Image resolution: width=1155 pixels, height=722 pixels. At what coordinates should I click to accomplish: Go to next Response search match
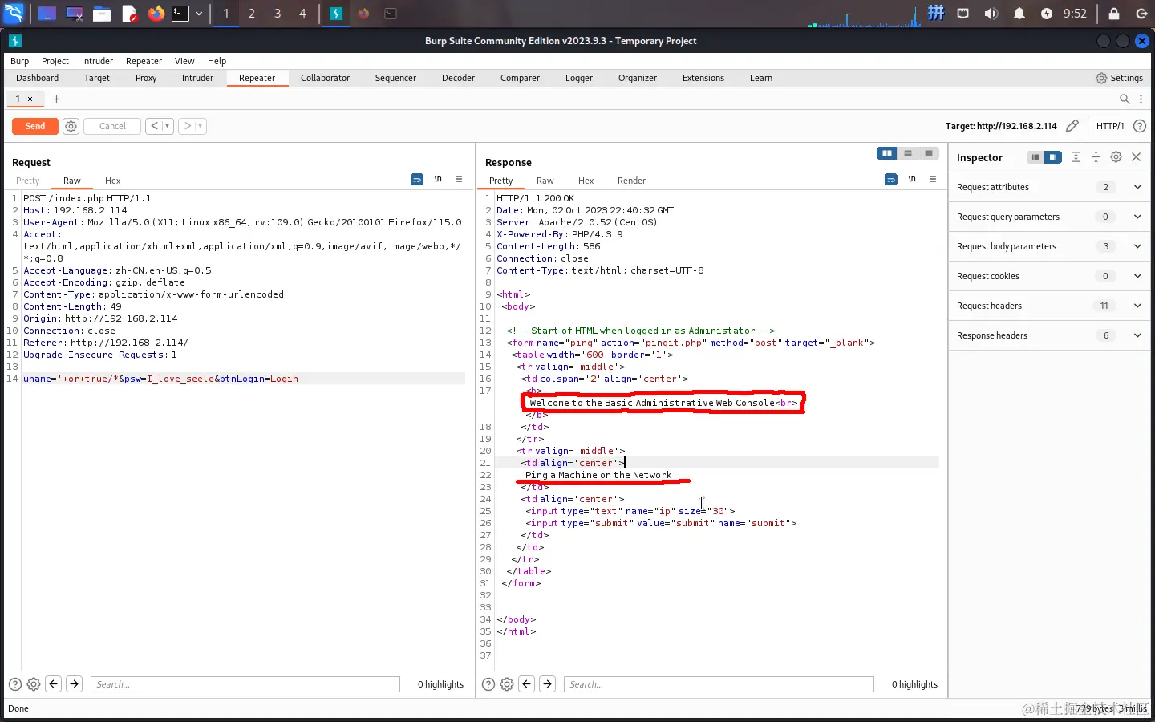547,684
